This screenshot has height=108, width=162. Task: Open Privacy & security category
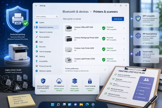click(47, 66)
